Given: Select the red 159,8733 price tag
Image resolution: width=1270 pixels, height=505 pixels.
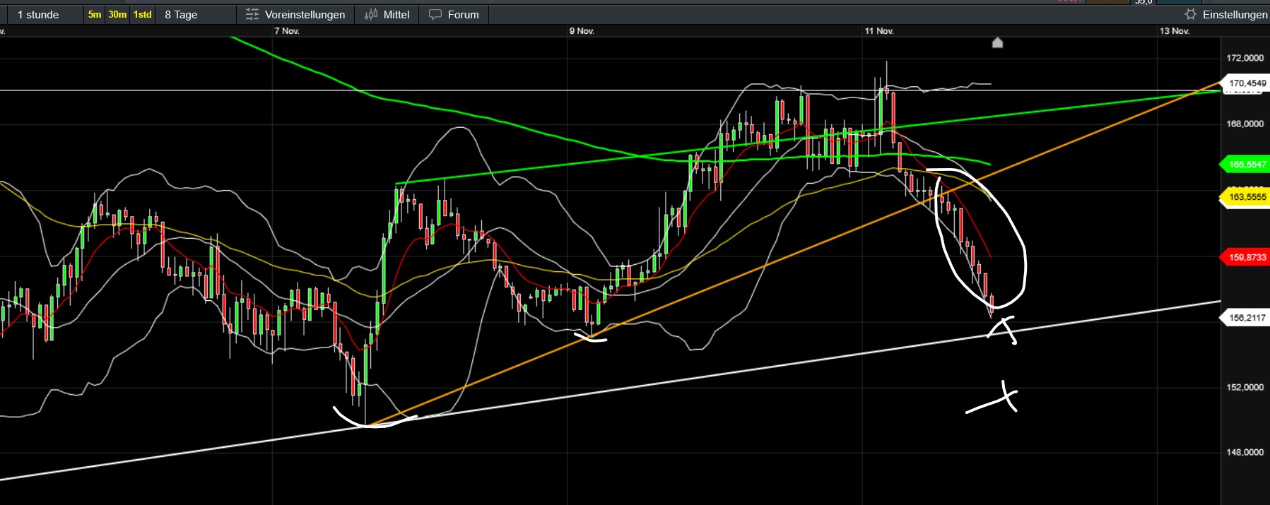Looking at the screenshot, I should tap(1247, 257).
